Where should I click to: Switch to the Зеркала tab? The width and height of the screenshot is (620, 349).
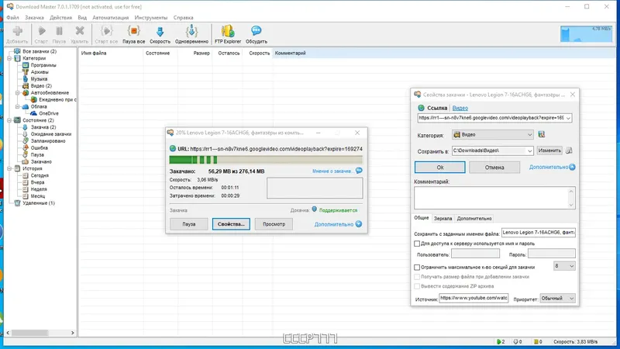[x=443, y=219]
